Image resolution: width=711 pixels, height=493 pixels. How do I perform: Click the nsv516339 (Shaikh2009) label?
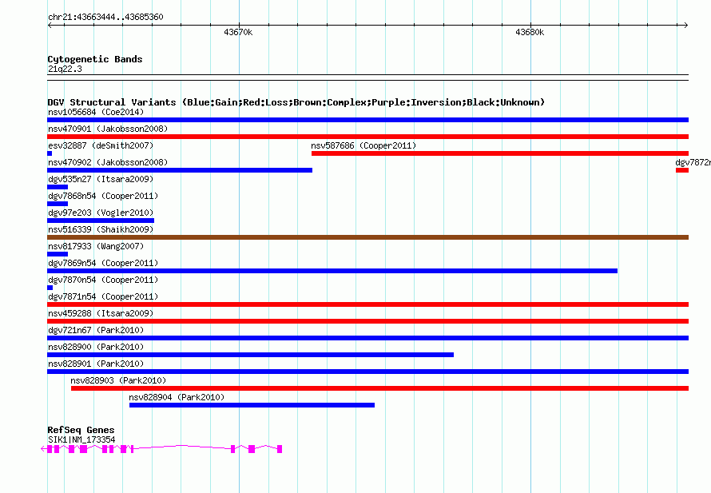point(101,229)
